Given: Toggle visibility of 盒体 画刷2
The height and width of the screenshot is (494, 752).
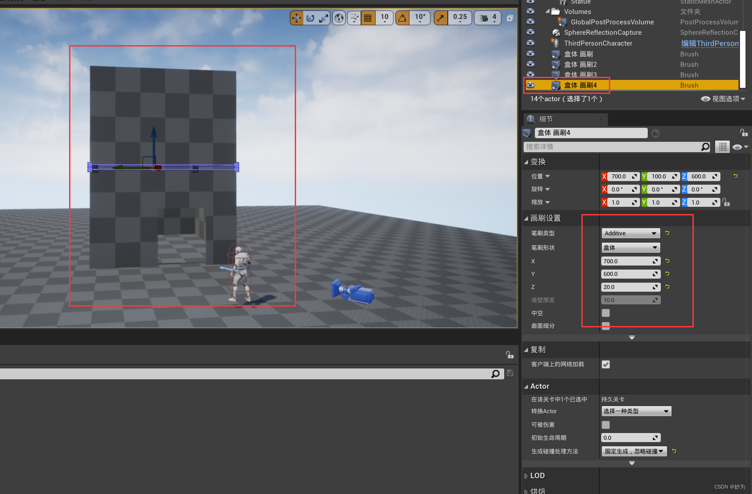Looking at the screenshot, I should [x=530, y=64].
